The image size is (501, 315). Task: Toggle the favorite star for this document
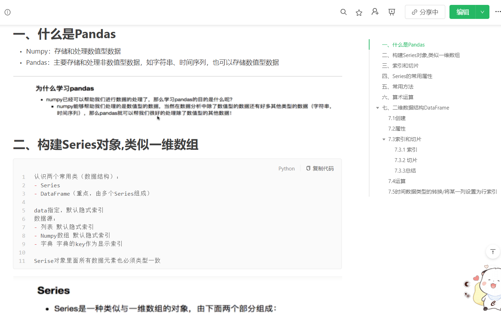[359, 12]
